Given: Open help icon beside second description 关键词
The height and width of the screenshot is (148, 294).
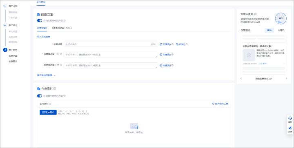Looking at the screenshot, I should click(172, 66).
